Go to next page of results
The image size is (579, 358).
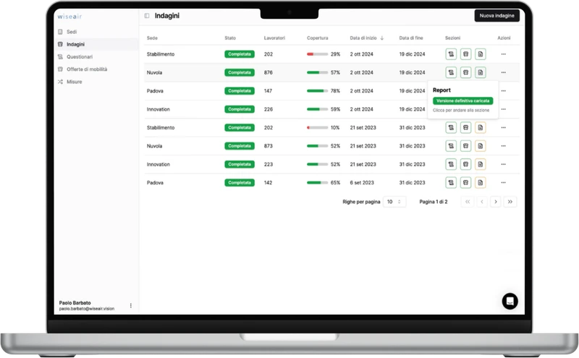tap(496, 202)
